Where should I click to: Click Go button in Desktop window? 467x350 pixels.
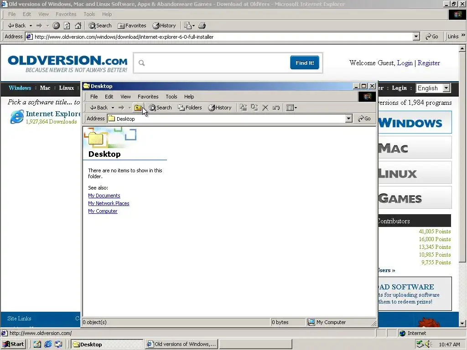pyautogui.click(x=364, y=119)
